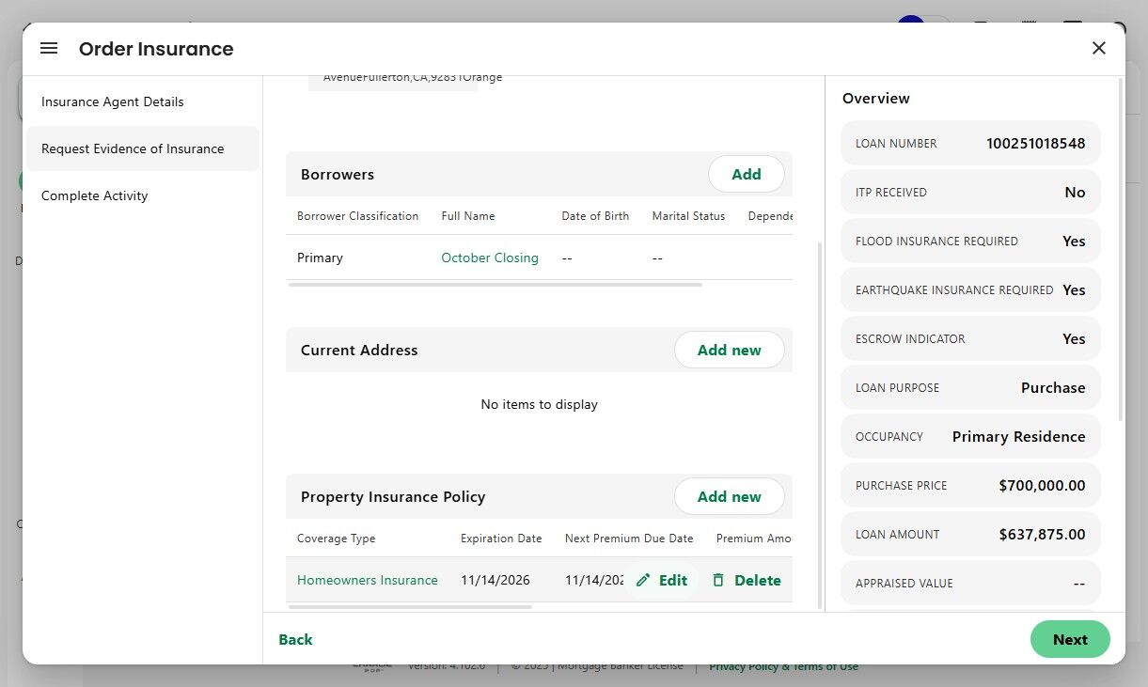Image resolution: width=1148 pixels, height=687 pixels.
Task: Click the trash Delete icon
Action: 718,581
